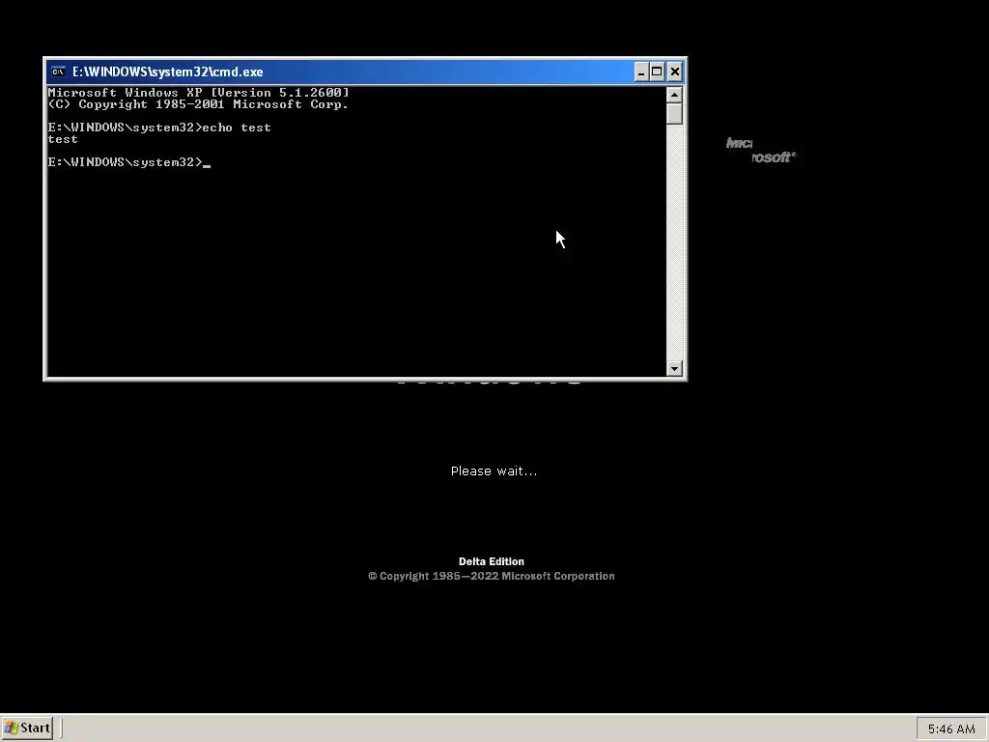
Task: Click the 'echo test' command line
Action: 159,128
